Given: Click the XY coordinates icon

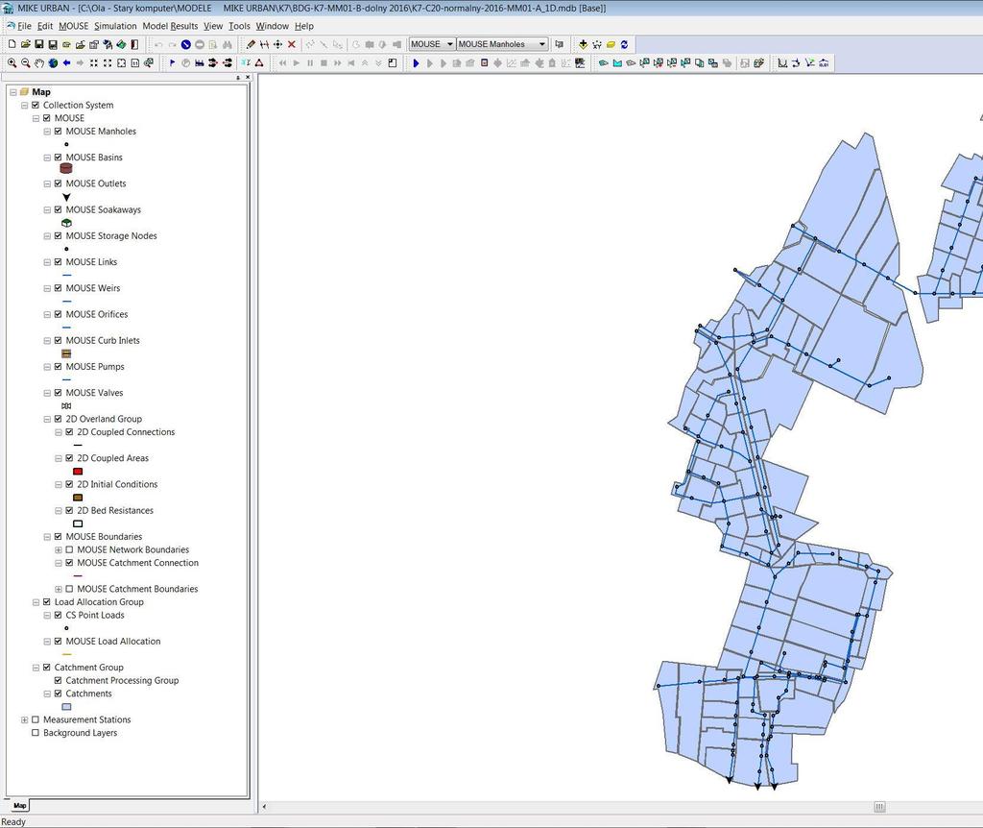Looking at the screenshot, I should pyautogui.click(x=597, y=44).
